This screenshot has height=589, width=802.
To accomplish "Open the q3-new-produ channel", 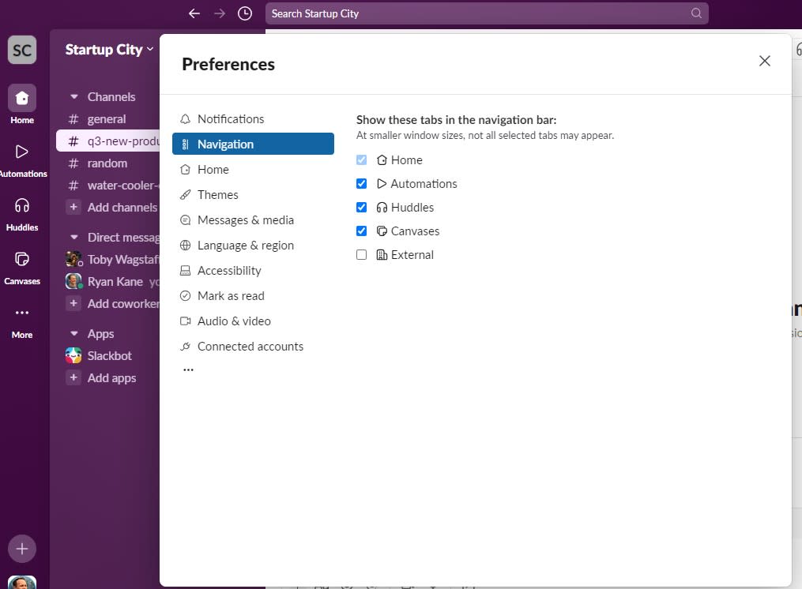I will click(x=108, y=141).
